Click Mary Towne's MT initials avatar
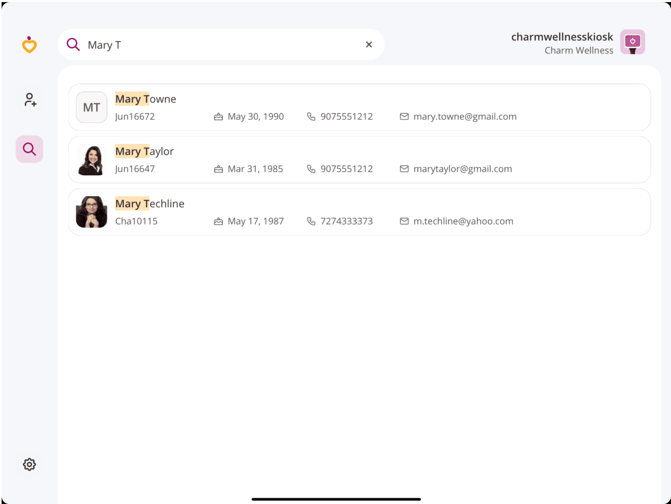Screen dimensions: 671x504 [x=92, y=107]
